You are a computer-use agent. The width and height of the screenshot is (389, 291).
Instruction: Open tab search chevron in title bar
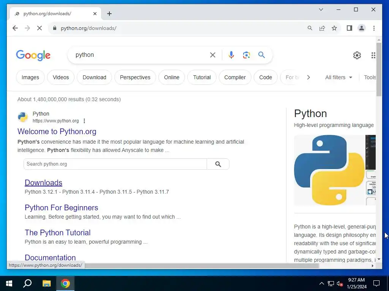point(321,9)
